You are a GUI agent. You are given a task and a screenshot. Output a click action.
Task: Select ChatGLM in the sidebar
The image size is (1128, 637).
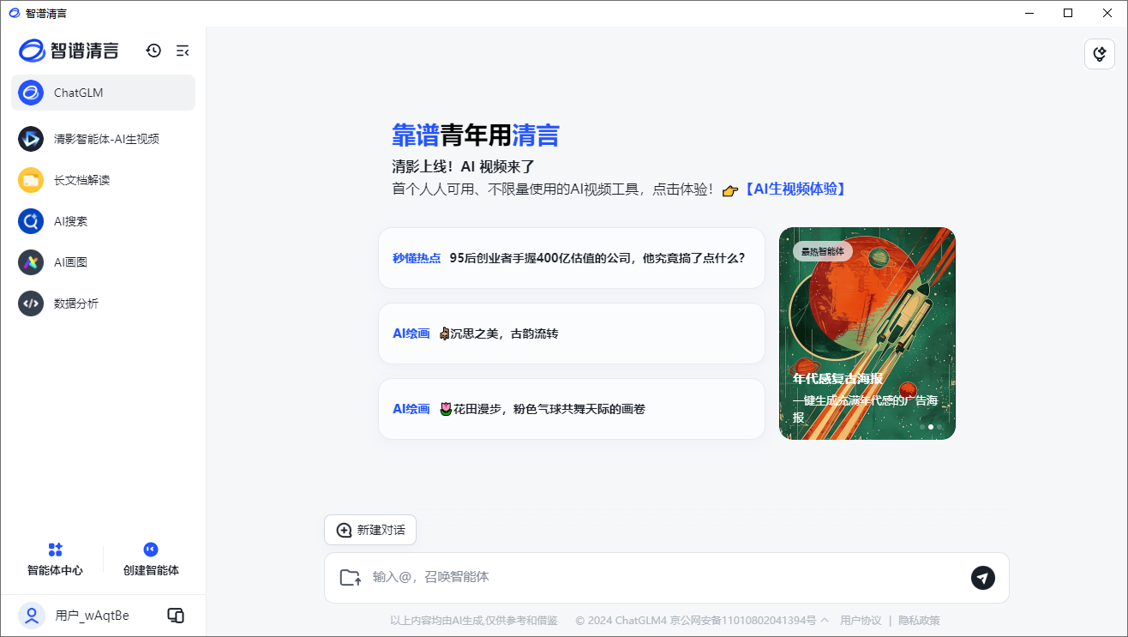(103, 93)
